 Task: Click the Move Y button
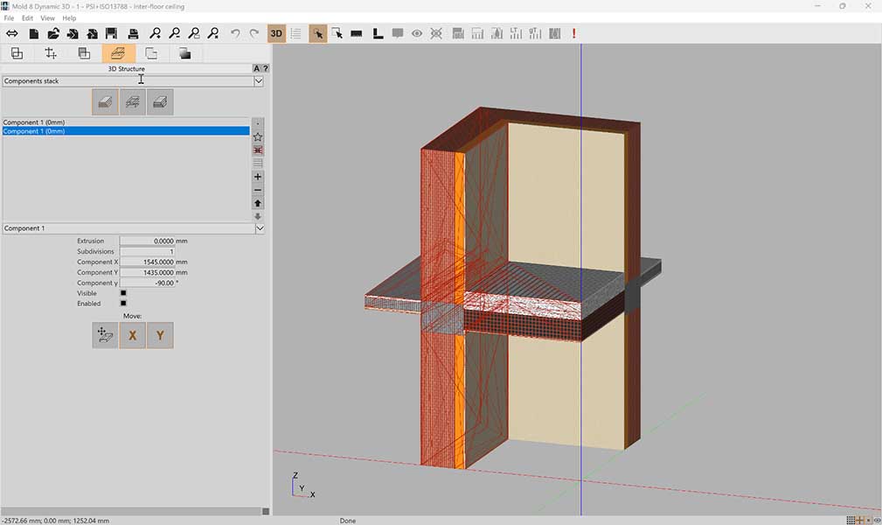(159, 335)
